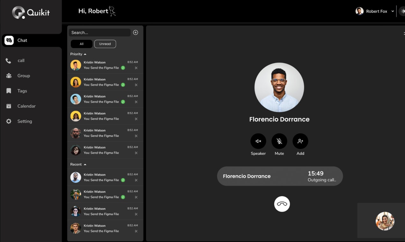This screenshot has height=242, width=405.
Task: Collapse the Priority section
Action: (85, 54)
